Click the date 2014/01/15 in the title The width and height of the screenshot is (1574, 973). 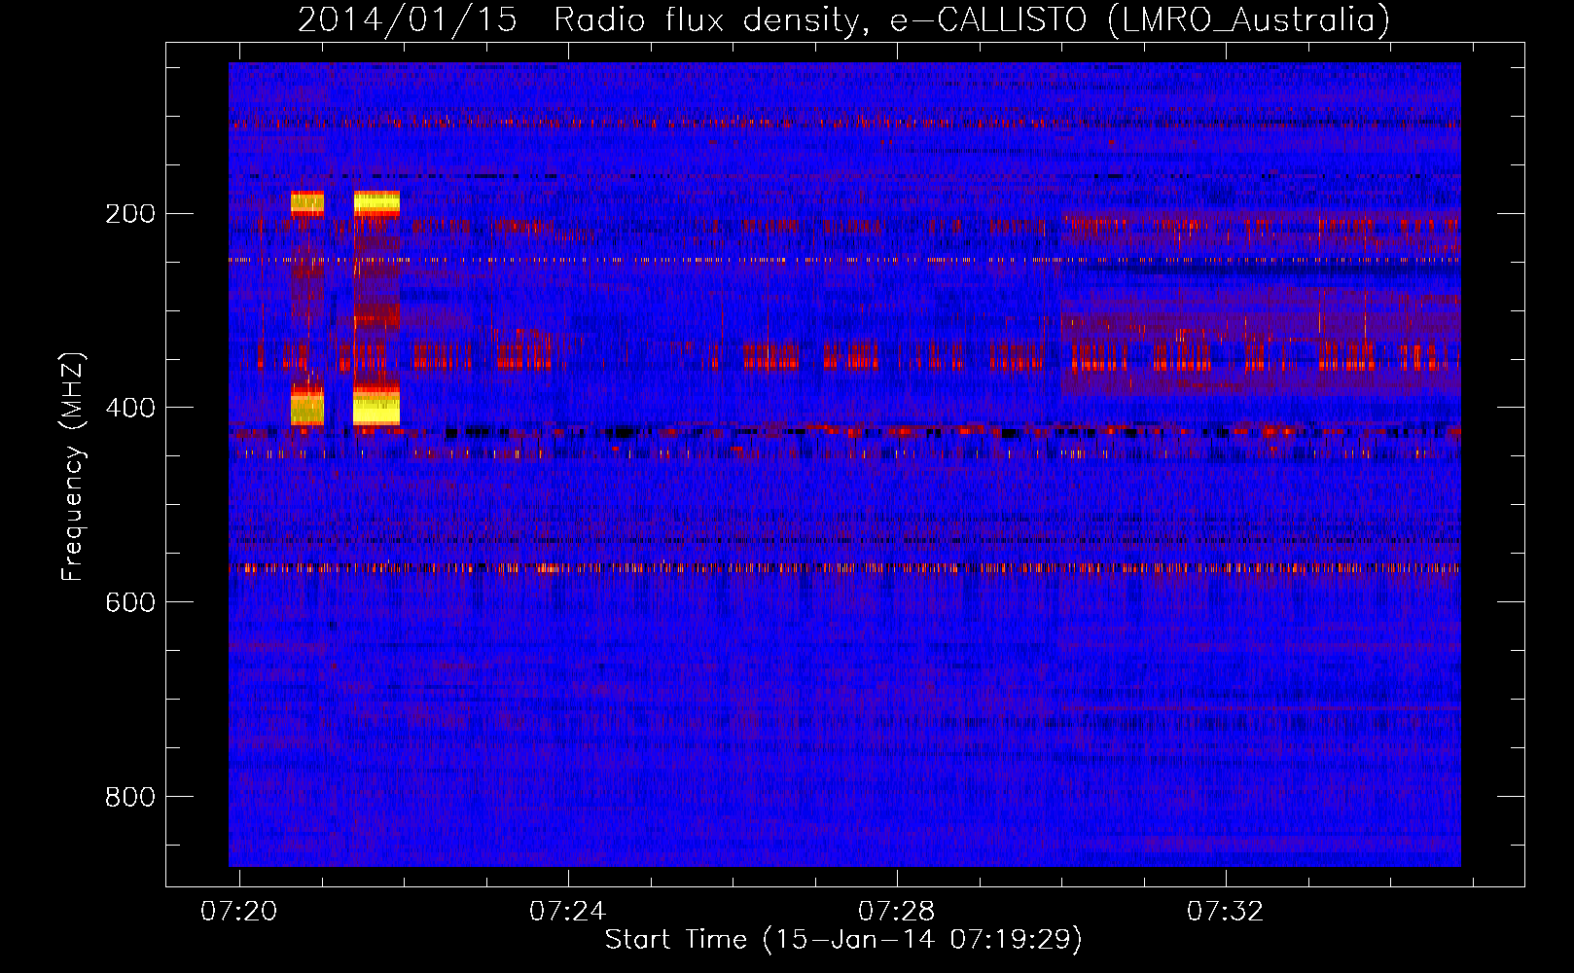pyautogui.click(x=407, y=19)
